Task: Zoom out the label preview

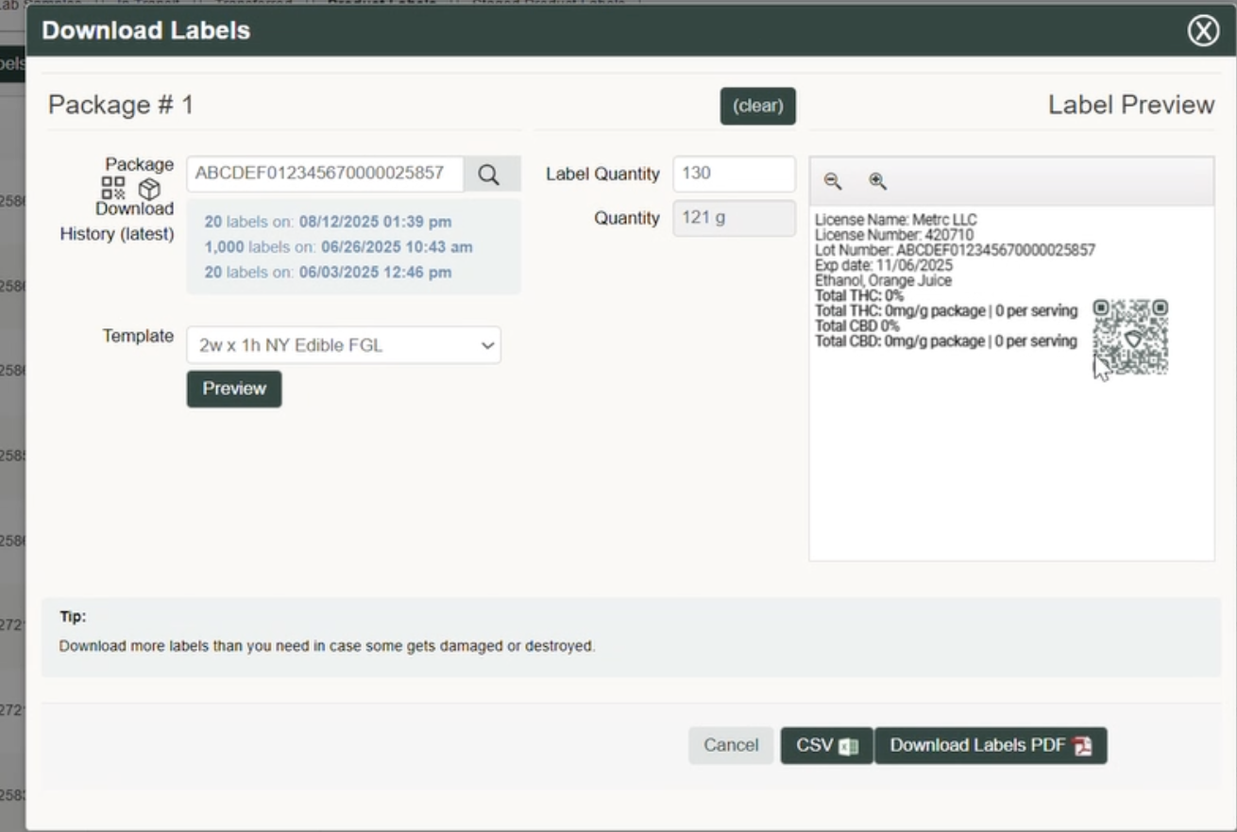Action: click(x=832, y=181)
